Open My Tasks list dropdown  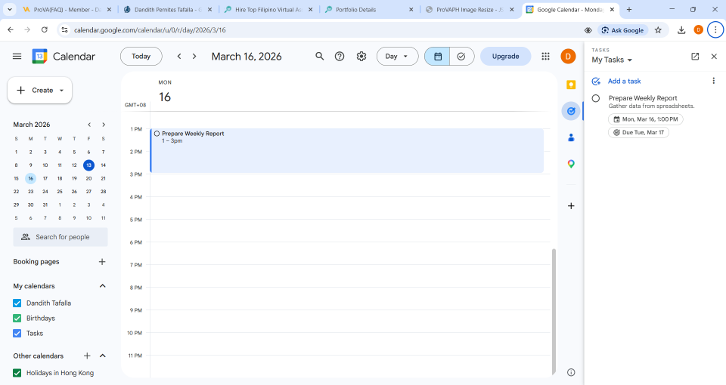612,60
